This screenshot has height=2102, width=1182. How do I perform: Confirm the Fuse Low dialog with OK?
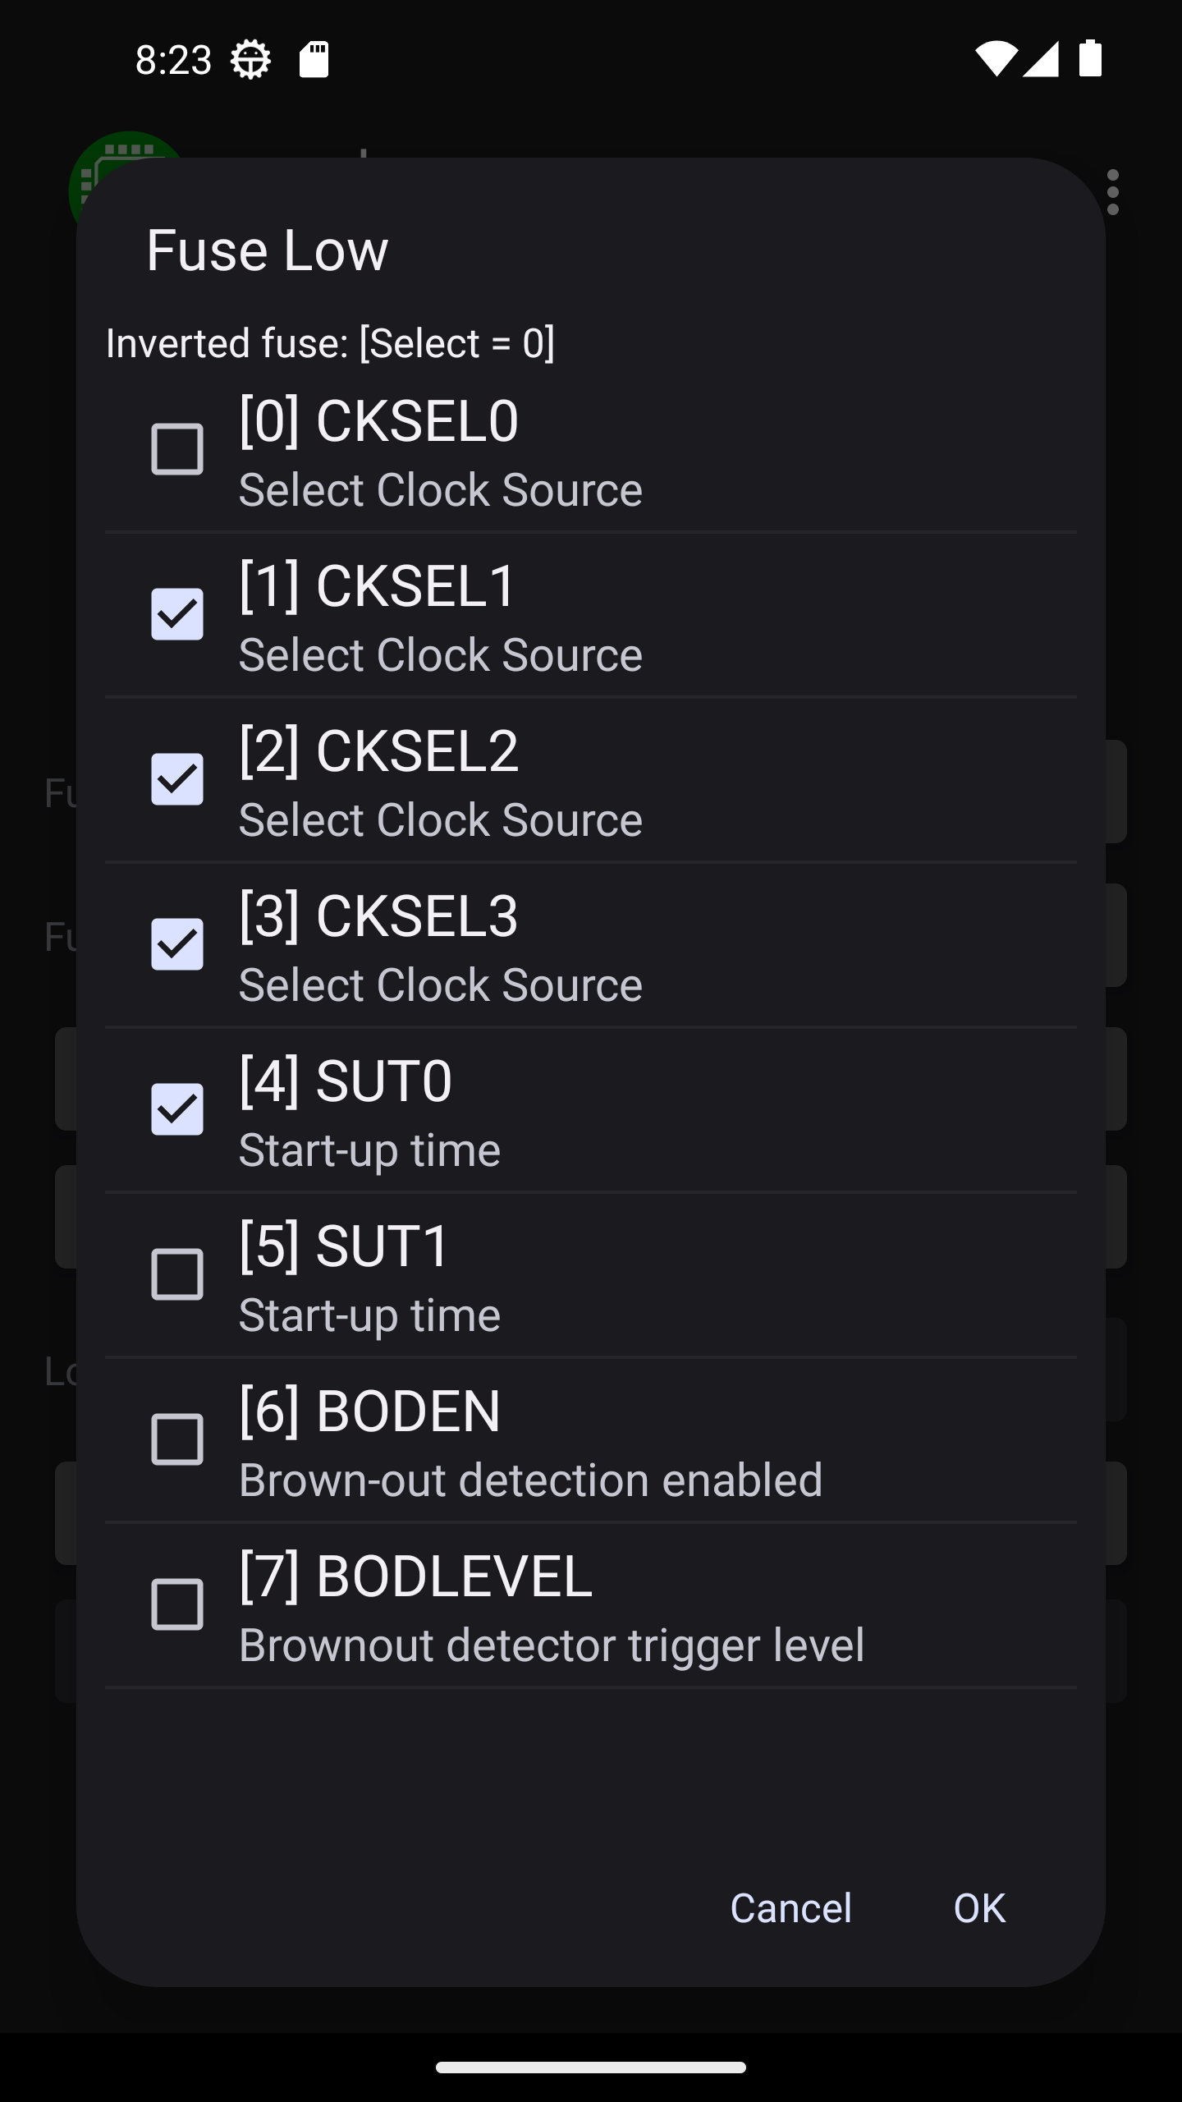[x=979, y=1908]
